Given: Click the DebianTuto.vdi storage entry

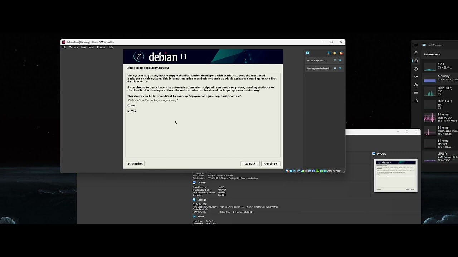Looking at the screenshot, I should [x=236, y=212].
